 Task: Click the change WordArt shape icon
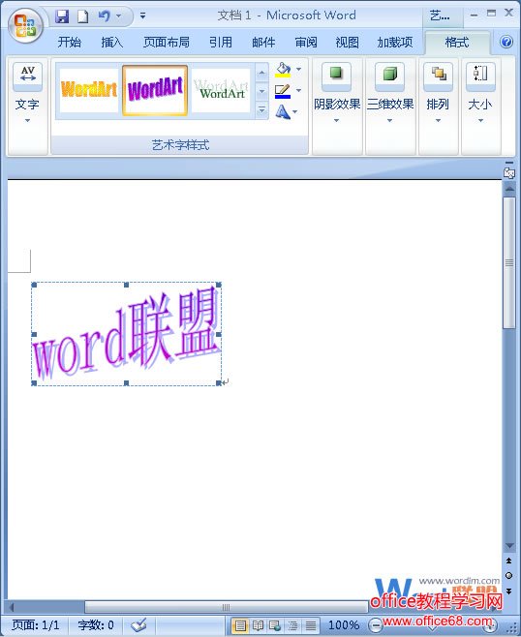click(x=284, y=111)
